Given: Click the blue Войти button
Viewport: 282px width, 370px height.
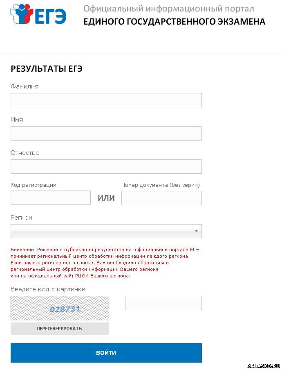Looking at the screenshot, I should pyautogui.click(x=106, y=353).
